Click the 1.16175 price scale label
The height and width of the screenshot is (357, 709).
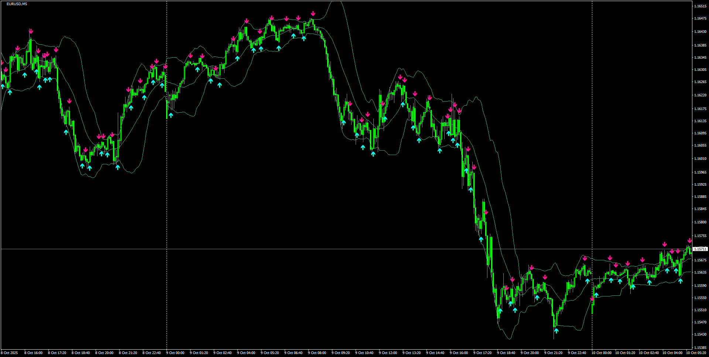point(700,109)
